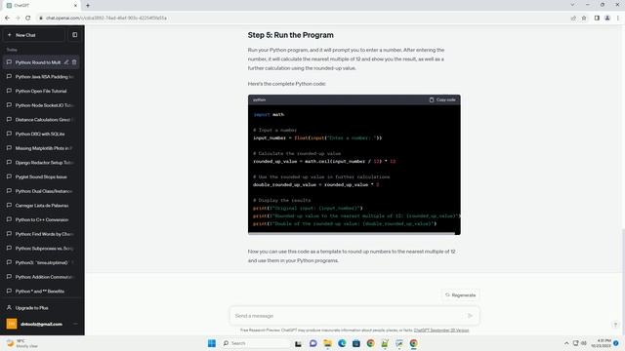Screen dimensions: 625x351
Task: Show hidden system tray icons chevron
Action: click(x=566, y=343)
